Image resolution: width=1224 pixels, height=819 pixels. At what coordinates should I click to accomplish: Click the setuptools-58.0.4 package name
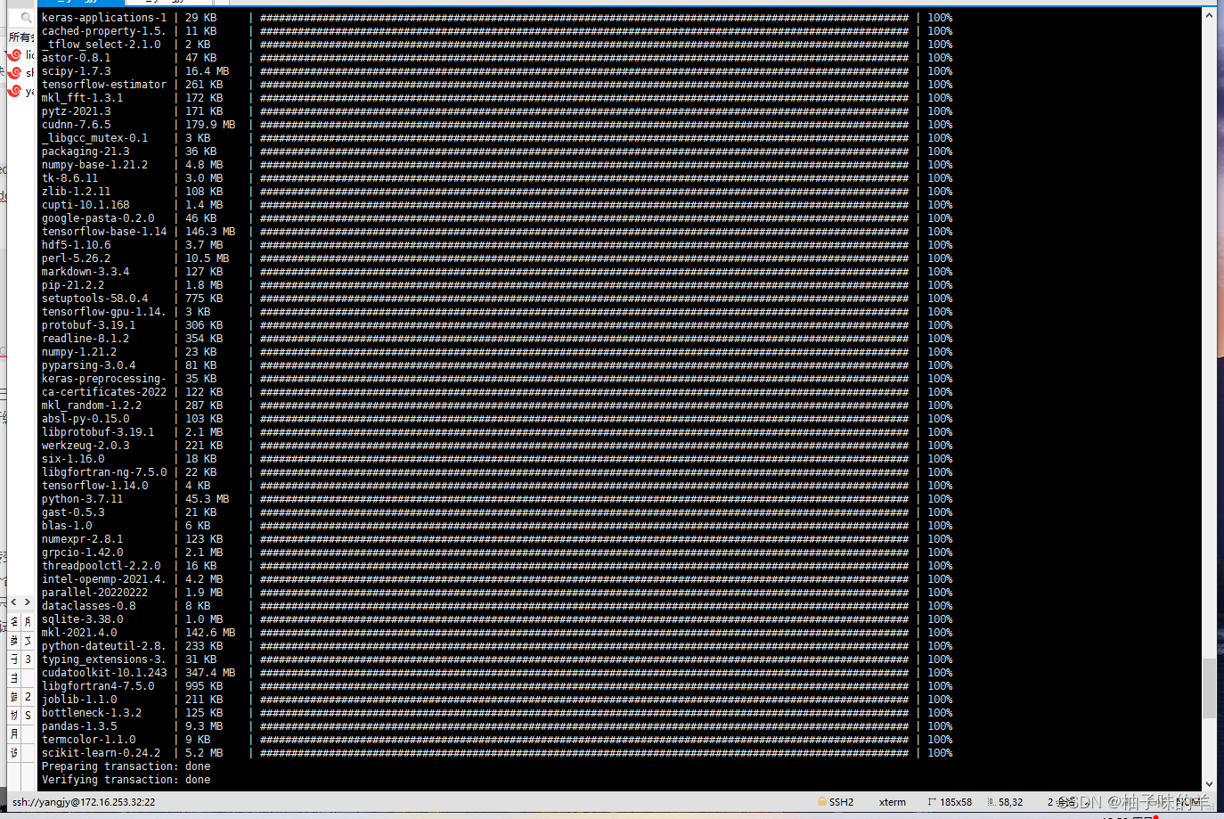pyautogui.click(x=95, y=299)
